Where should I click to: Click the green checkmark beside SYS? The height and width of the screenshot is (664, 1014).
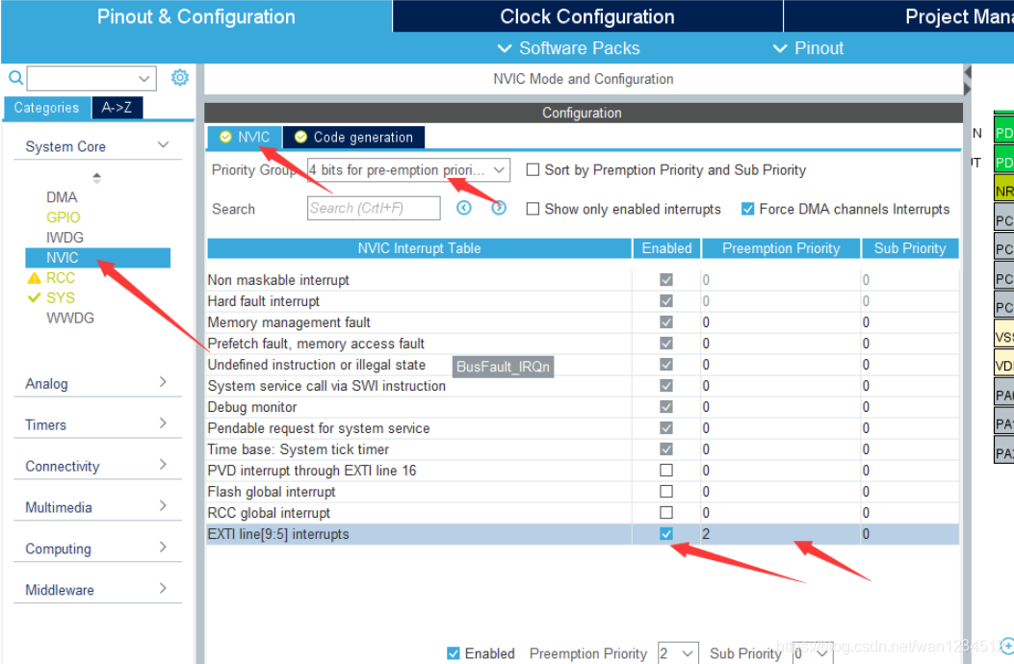pyautogui.click(x=35, y=298)
